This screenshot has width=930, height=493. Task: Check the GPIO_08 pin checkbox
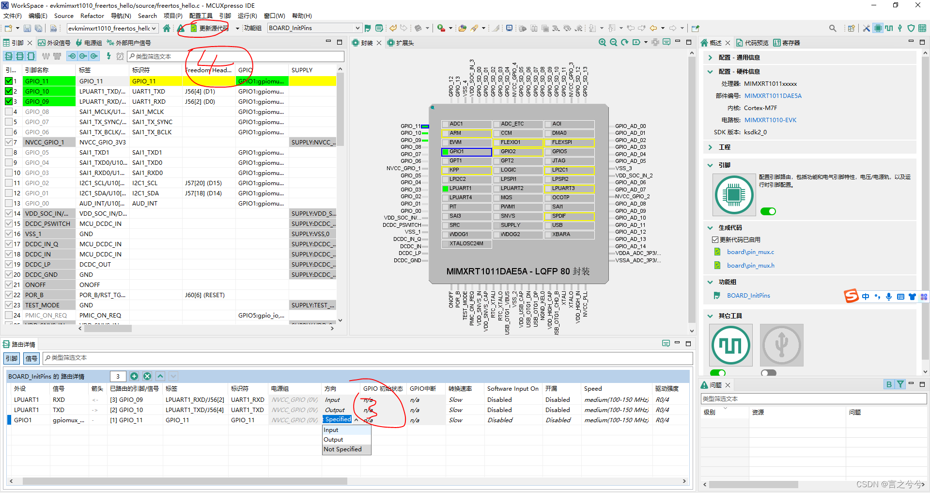[x=9, y=111]
